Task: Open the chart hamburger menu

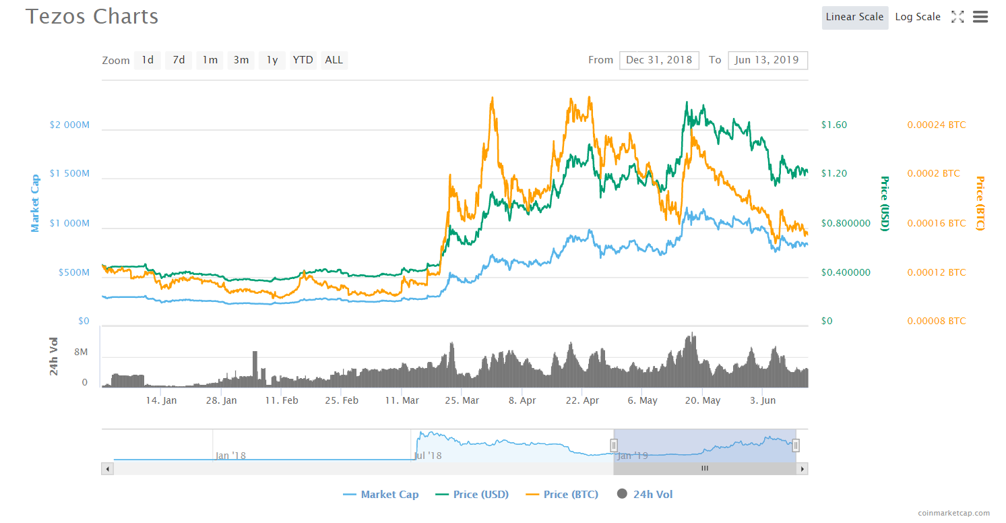Action: [x=980, y=18]
